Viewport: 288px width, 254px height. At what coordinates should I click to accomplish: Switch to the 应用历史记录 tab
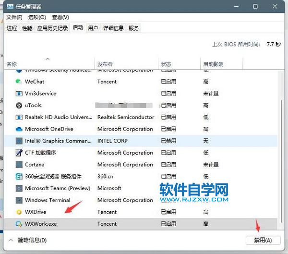click(52, 28)
